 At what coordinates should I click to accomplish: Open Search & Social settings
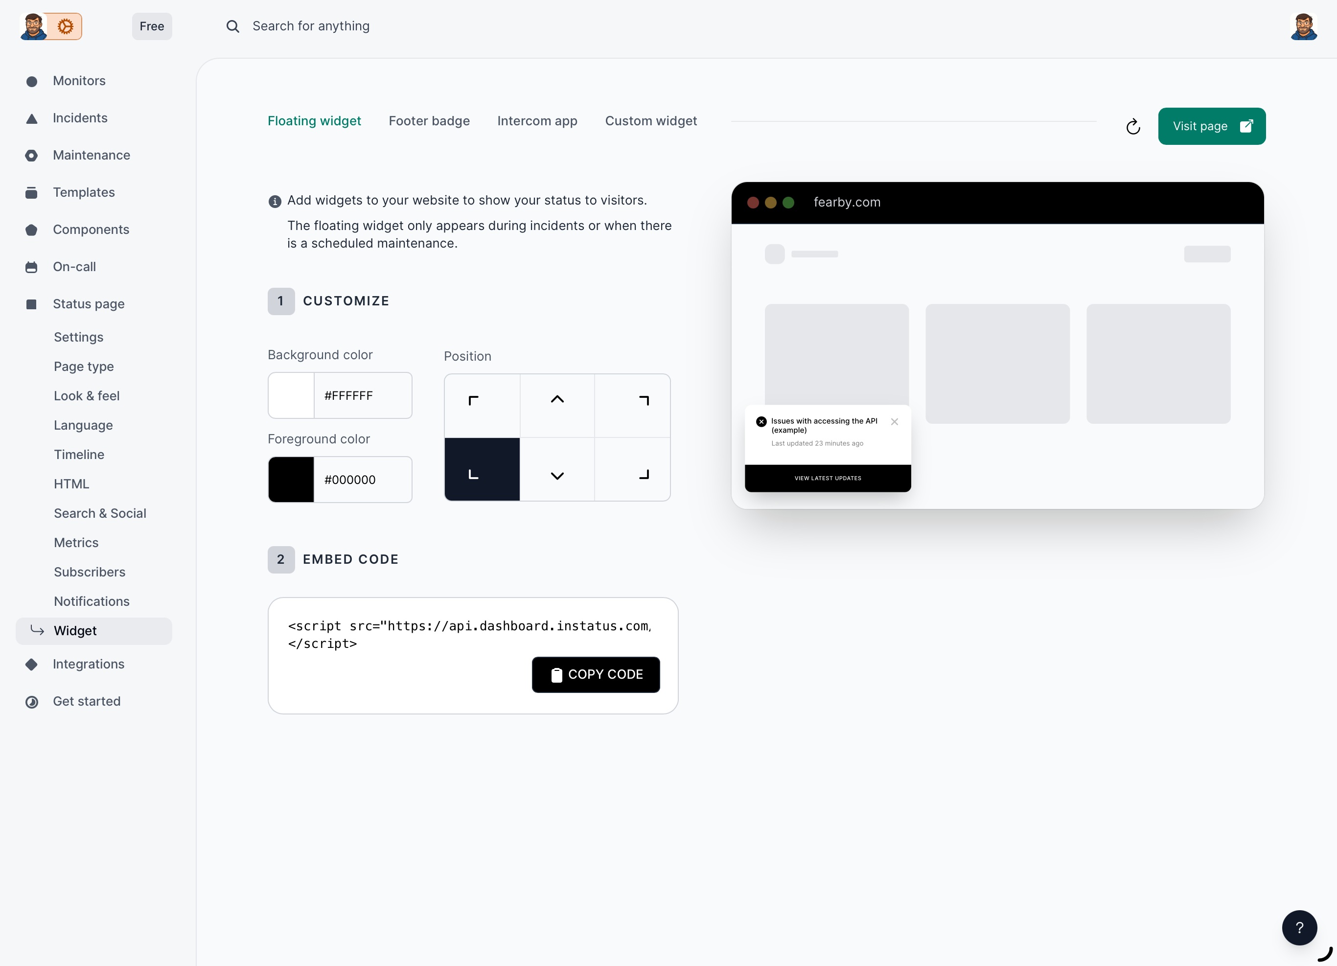pyautogui.click(x=100, y=513)
